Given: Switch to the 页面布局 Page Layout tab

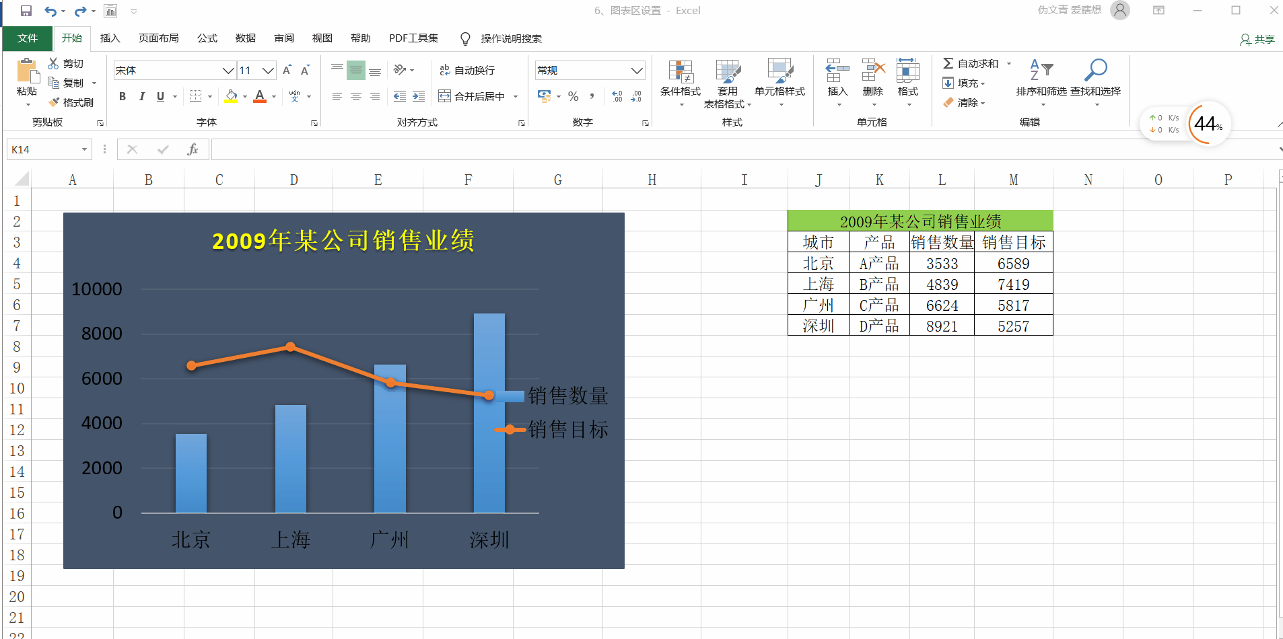Looking at the screenshot, I should click(x=159, y=38).
